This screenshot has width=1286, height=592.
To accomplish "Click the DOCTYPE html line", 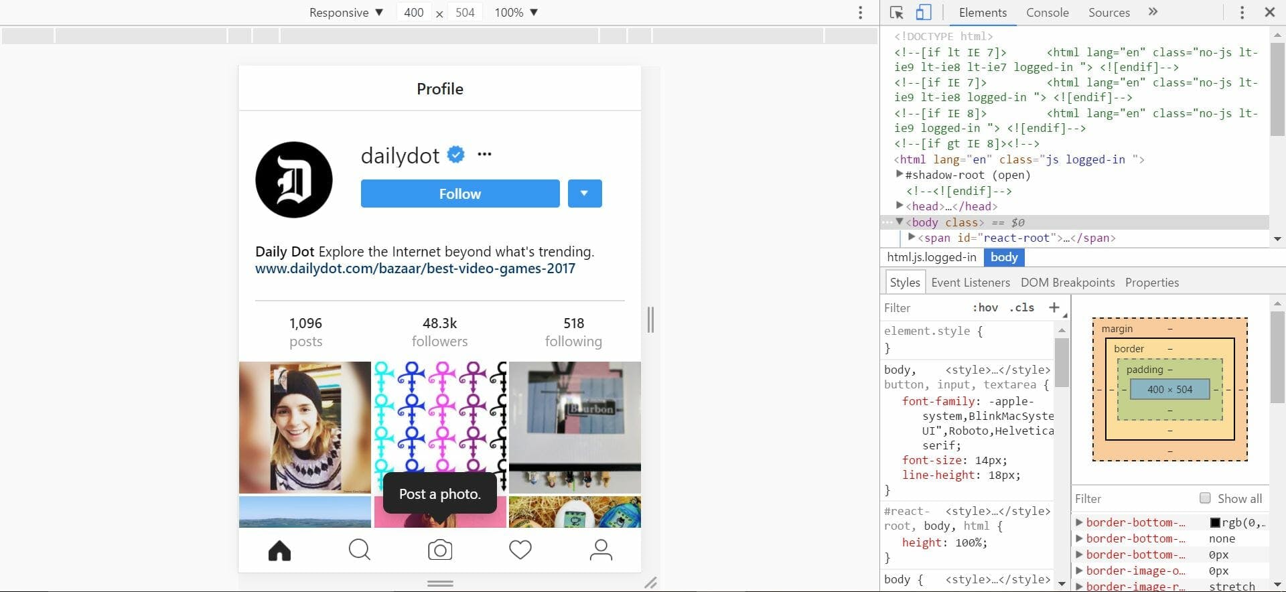I will click(943, 36).
